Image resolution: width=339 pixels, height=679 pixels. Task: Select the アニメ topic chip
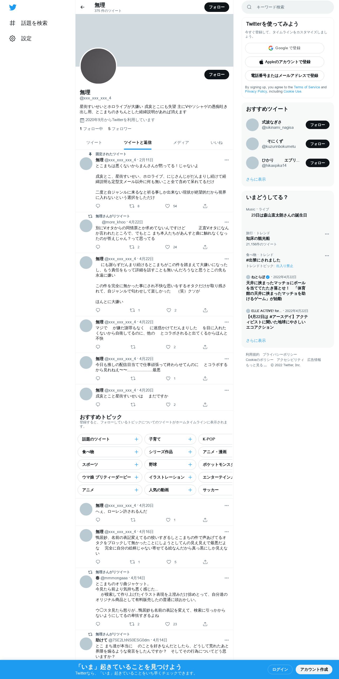(110, 490)
